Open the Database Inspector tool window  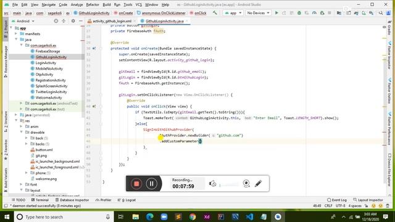coord(72,200)
